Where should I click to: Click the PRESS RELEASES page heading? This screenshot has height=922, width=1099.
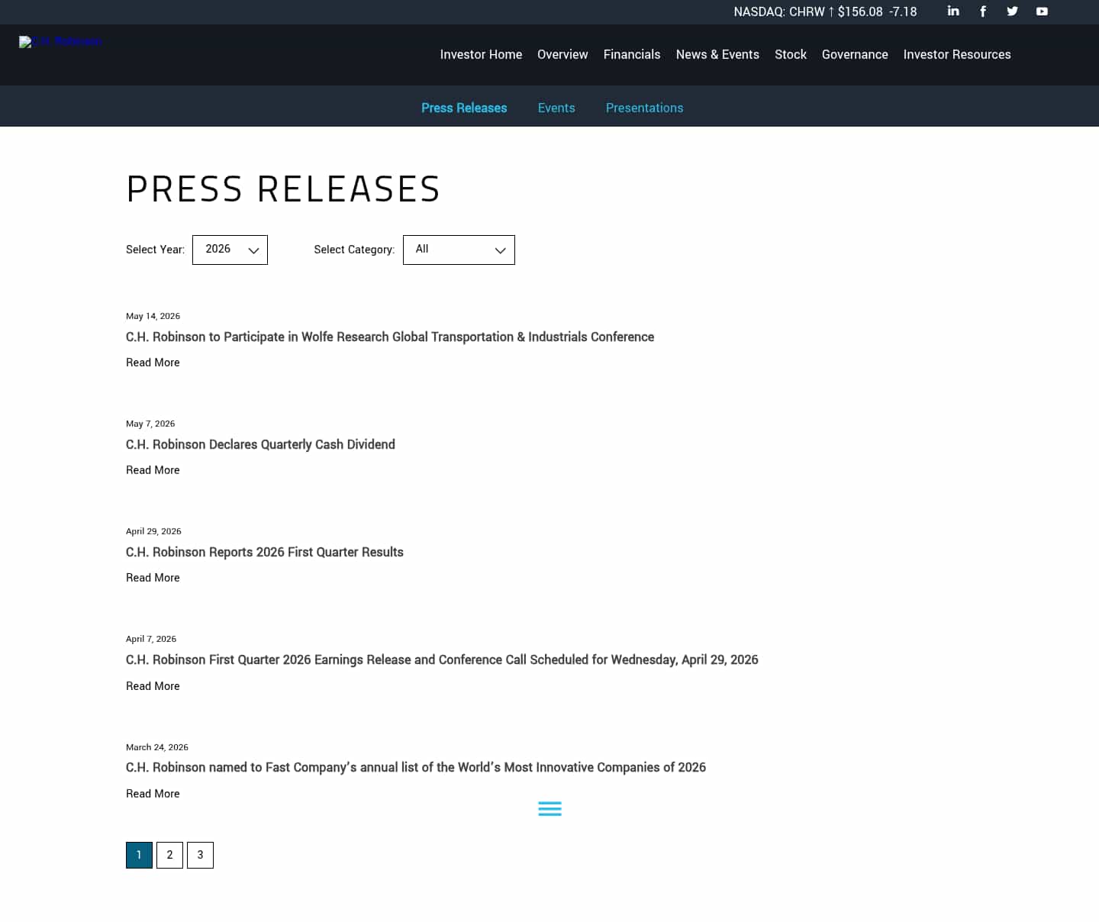pyautogui.click(x=283, y=189)
